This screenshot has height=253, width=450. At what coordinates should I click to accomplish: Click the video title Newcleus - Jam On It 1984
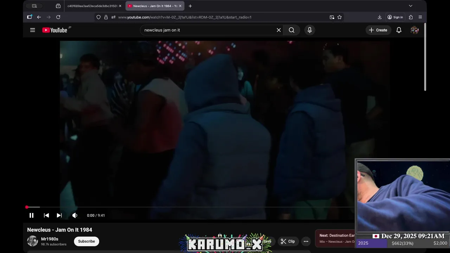[60, 230]
